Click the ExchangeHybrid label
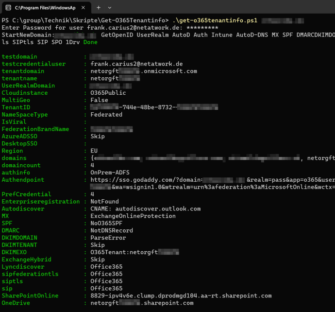The height and width of the screenshot is (312, 335). (27, 260)
